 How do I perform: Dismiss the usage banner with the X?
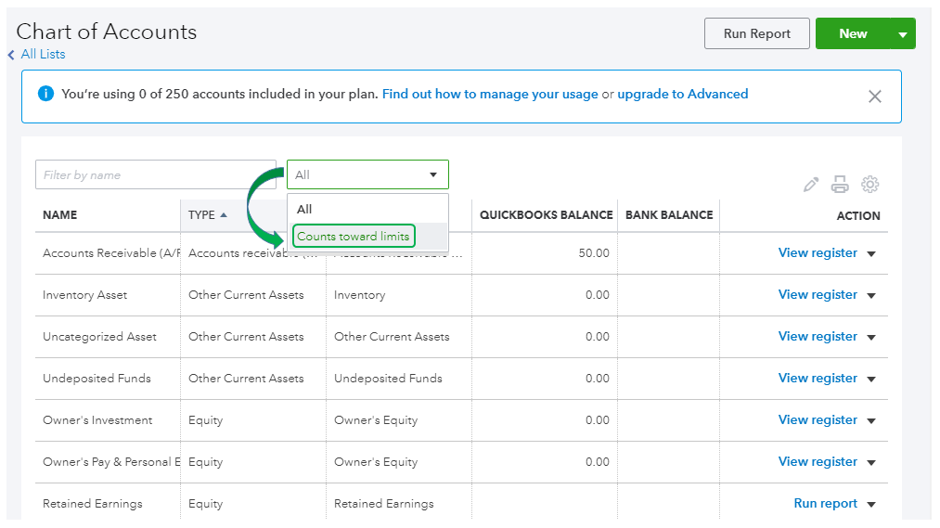874,96
